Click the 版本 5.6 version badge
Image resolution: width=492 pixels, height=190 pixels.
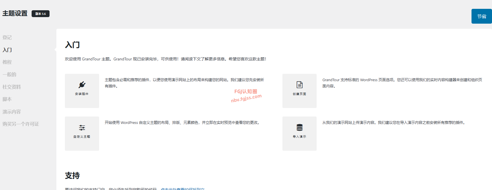tap(40, 14)
